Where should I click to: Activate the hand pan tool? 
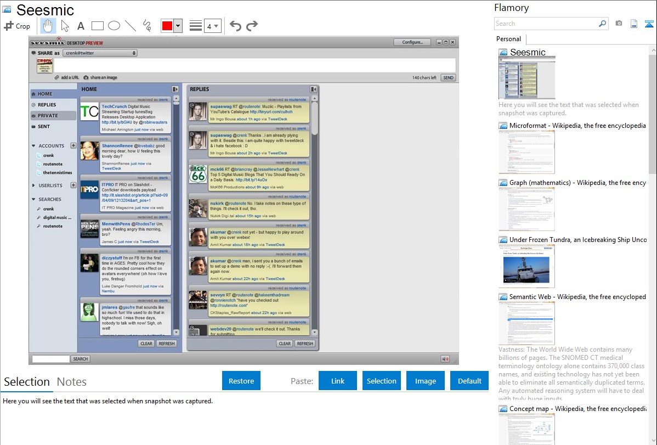(x=48, y=26)
